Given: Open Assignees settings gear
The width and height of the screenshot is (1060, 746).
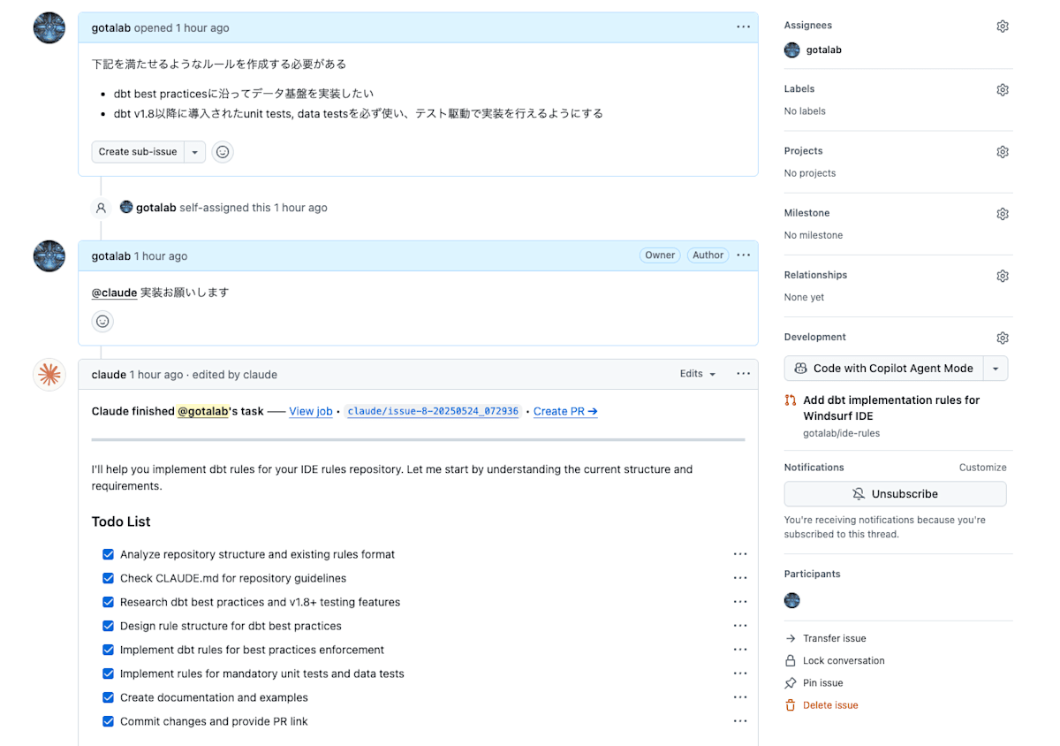Looking at the screenshot, I should [x=1003, y=27].
